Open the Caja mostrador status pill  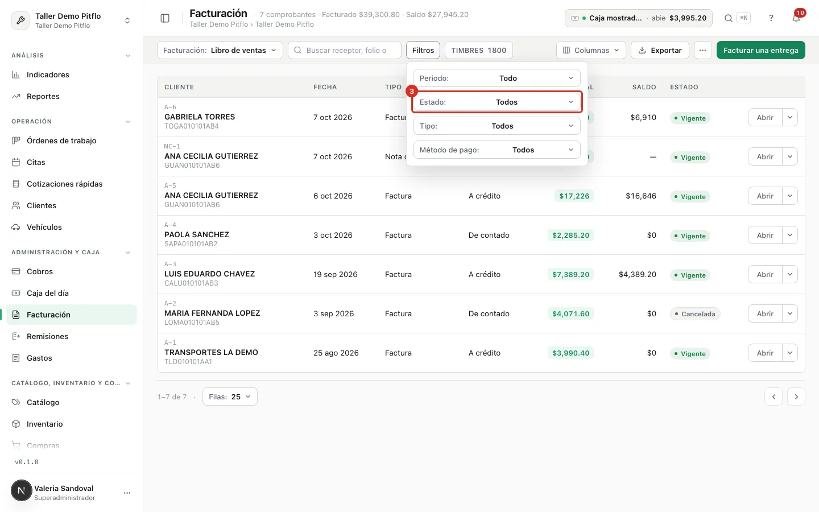click(639, 18)
